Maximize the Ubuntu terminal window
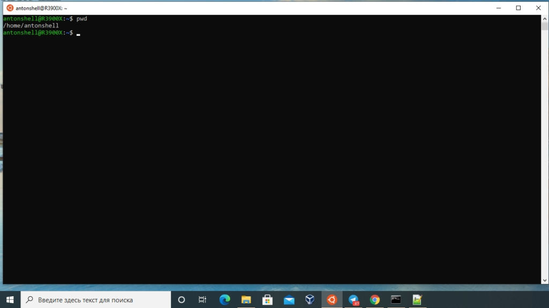549x308 pixels. tap(518, 7)
